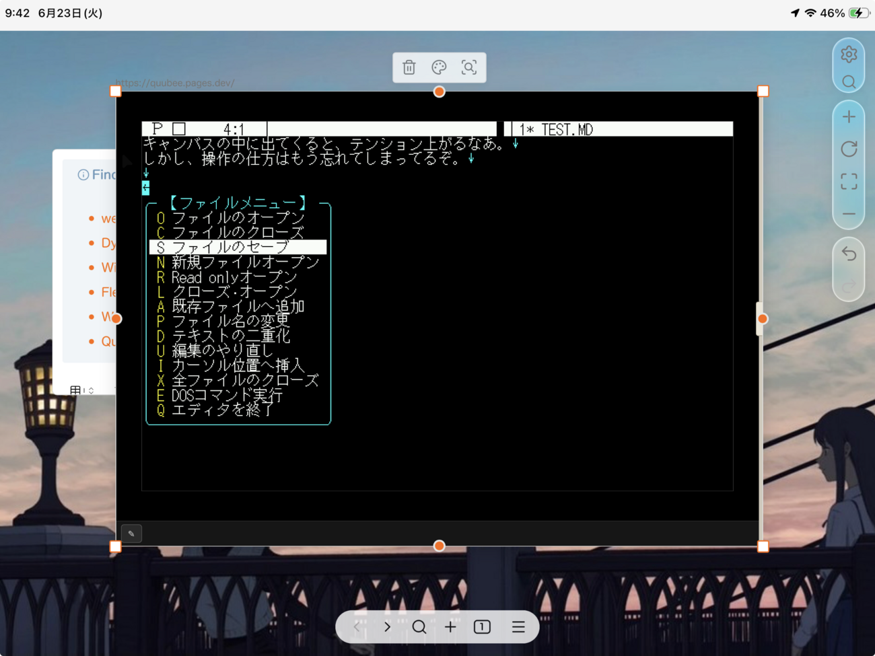Click the quubee.pages.dev URL label
This screenshot has height=656, width=875.
(175, 83)
